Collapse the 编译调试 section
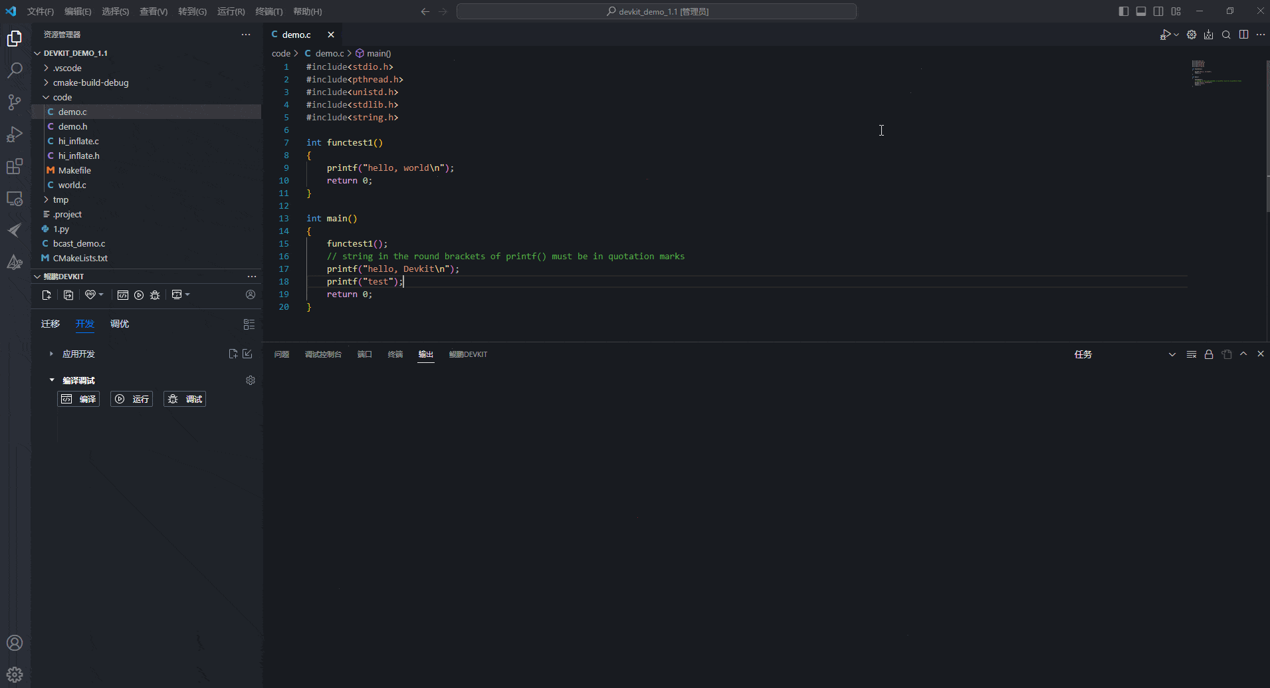The height and width of the screenshot is (688, 1270). tap(52, 380)
